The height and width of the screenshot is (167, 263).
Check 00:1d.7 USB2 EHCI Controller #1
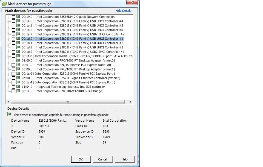pos(14,52)
